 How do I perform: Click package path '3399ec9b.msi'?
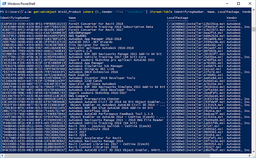pyautogui.click(x=195, y=42)
